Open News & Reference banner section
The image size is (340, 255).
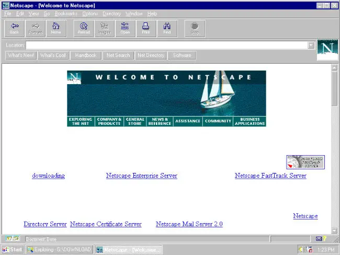(160, 121)
